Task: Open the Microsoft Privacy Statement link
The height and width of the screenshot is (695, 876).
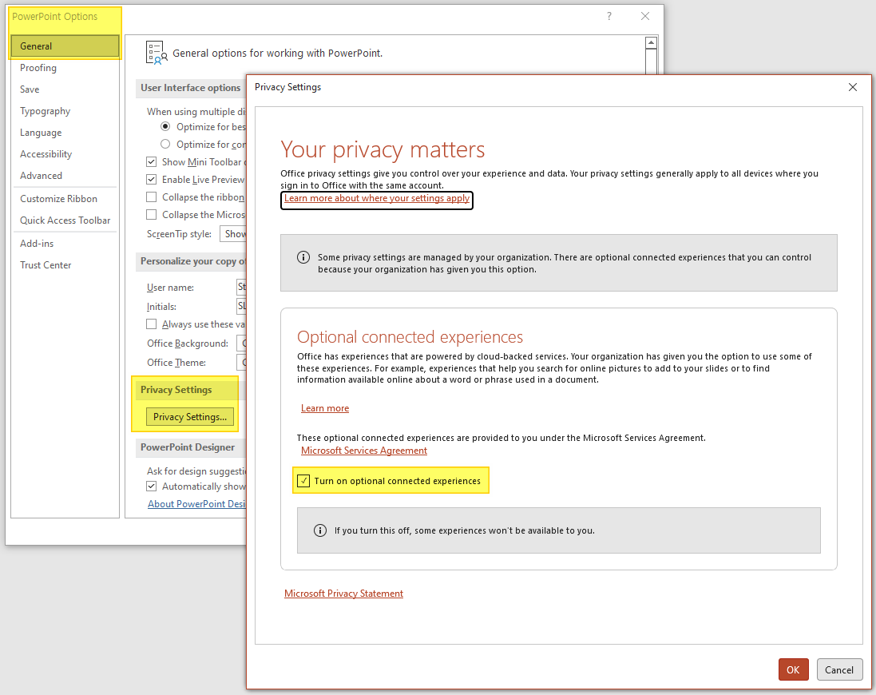Action: click(x=343, y=594)
